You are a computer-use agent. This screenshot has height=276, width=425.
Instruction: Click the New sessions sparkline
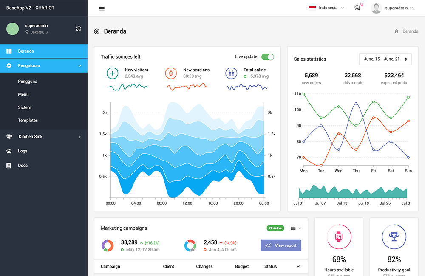(x=187, y=87)
